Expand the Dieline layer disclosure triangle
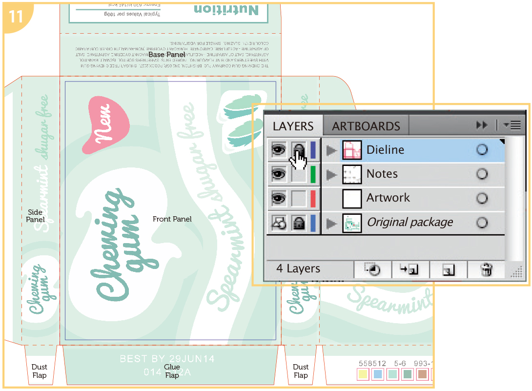 [332, 150]
